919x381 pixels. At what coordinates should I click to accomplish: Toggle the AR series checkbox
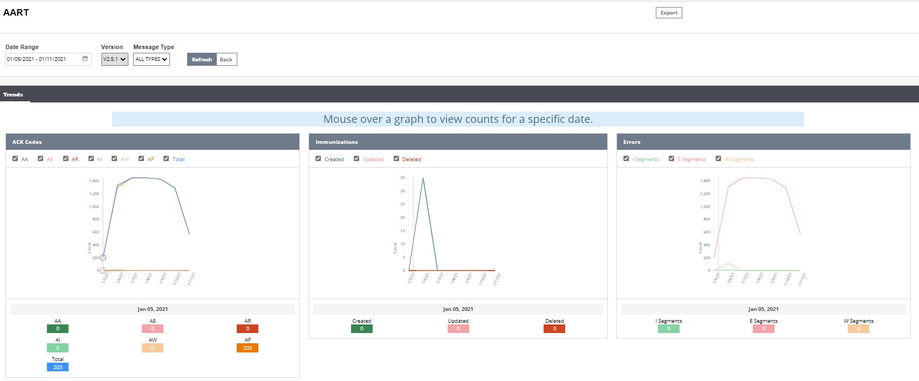point(66,158)
